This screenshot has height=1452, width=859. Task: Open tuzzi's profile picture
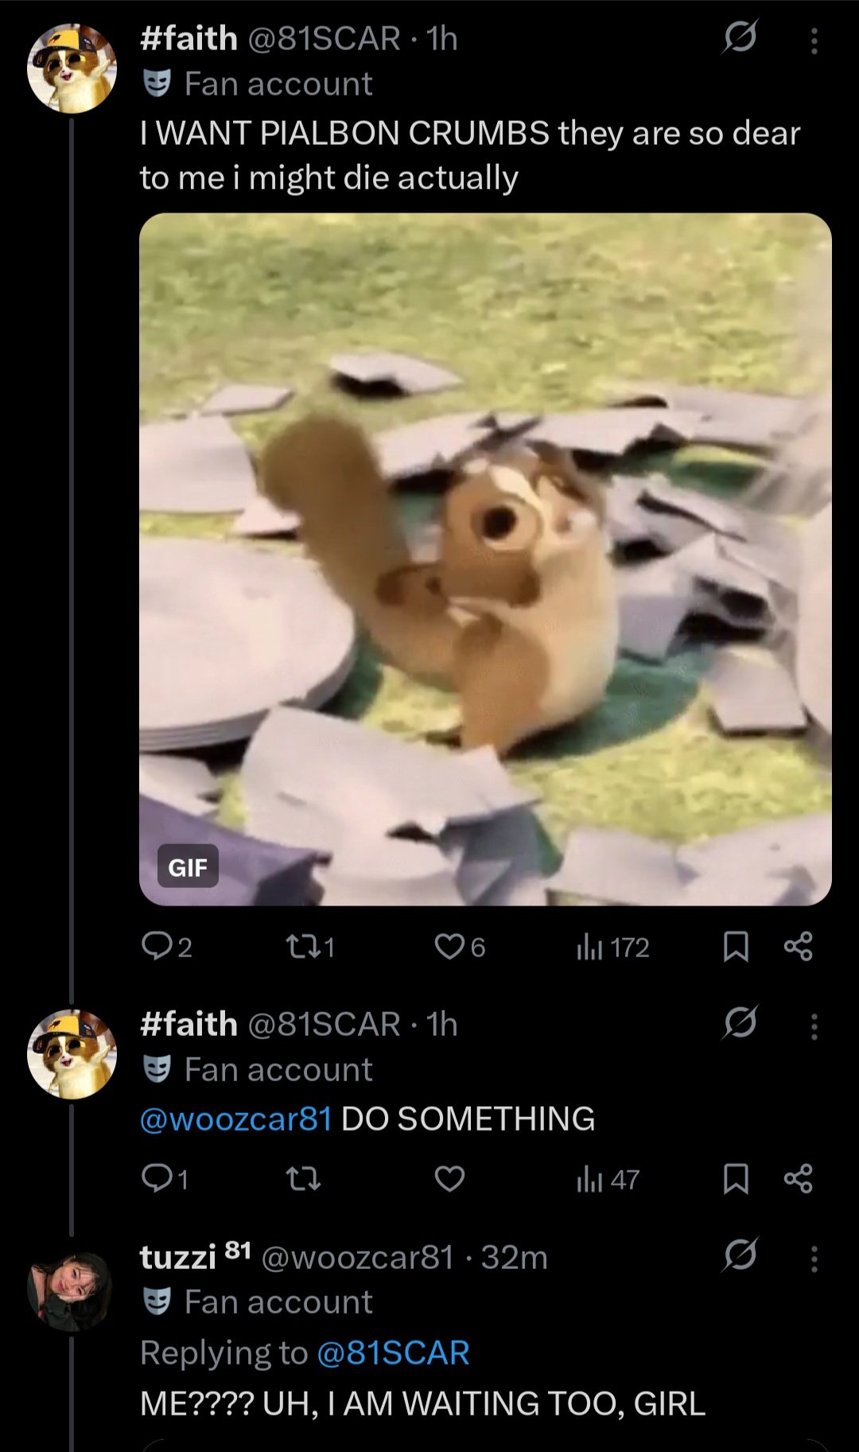point(70,1290)
